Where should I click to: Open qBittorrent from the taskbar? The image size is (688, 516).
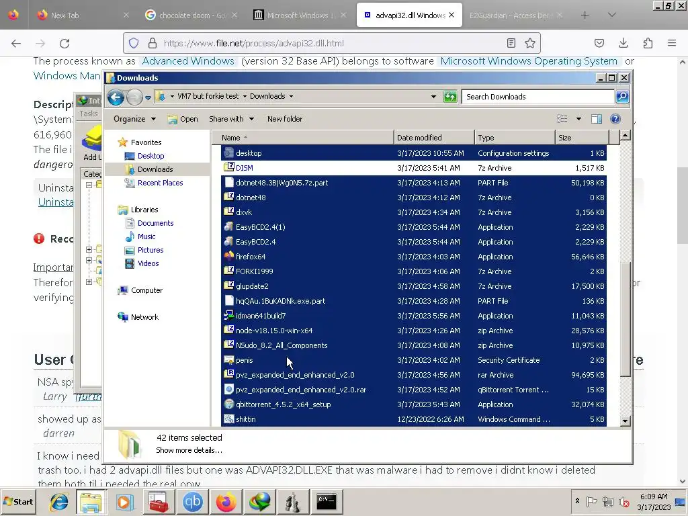point(193,502)
